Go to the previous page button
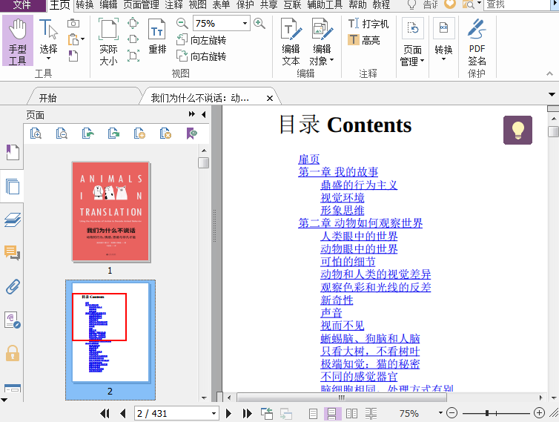Screen dimensions: 559x422 pyautogui.click(x=123, y=413)
